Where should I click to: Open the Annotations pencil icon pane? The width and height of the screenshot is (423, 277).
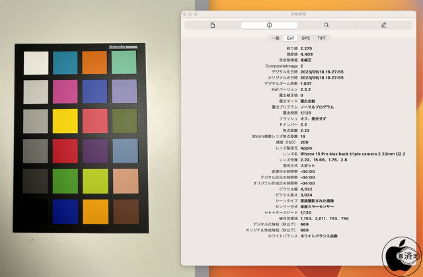[x=383, y=25]
